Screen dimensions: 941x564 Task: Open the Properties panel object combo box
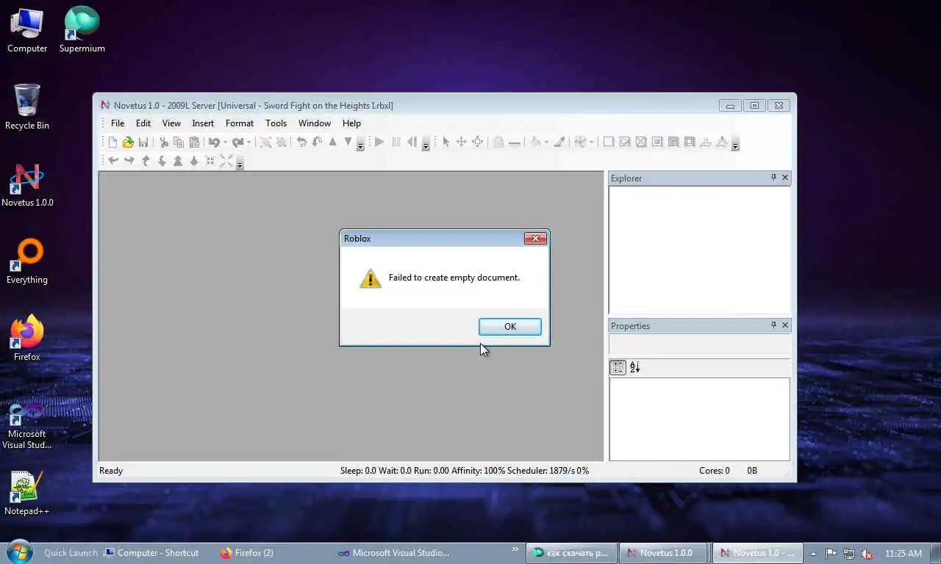(x=700, y=344)
